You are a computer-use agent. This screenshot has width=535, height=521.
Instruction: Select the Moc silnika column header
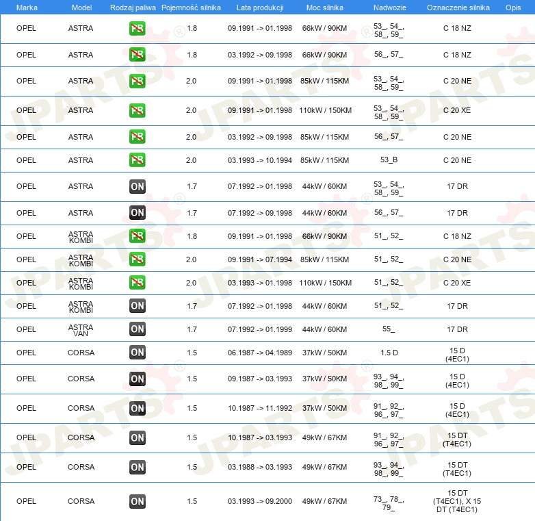324,8
